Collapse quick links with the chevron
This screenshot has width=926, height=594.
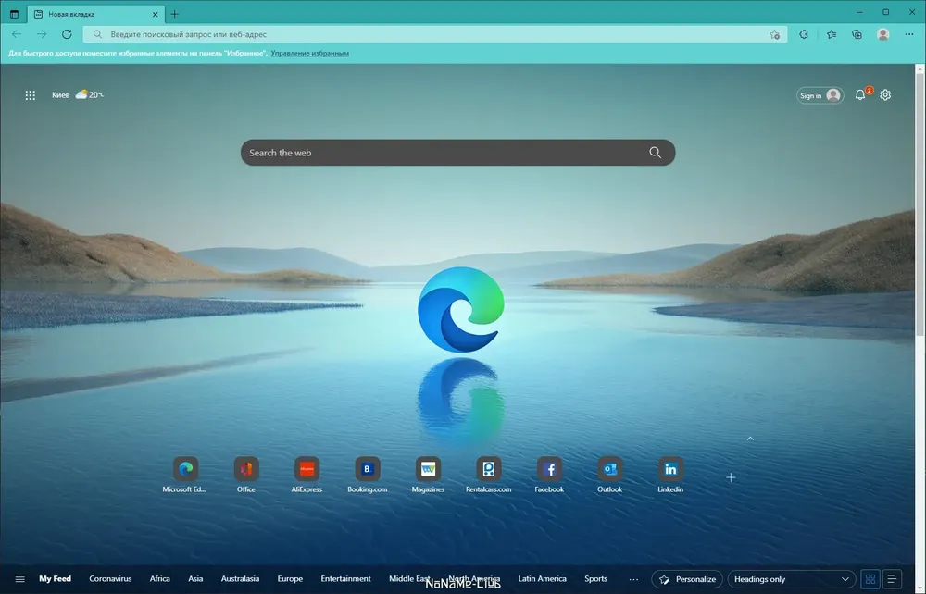tap(750, 439)
